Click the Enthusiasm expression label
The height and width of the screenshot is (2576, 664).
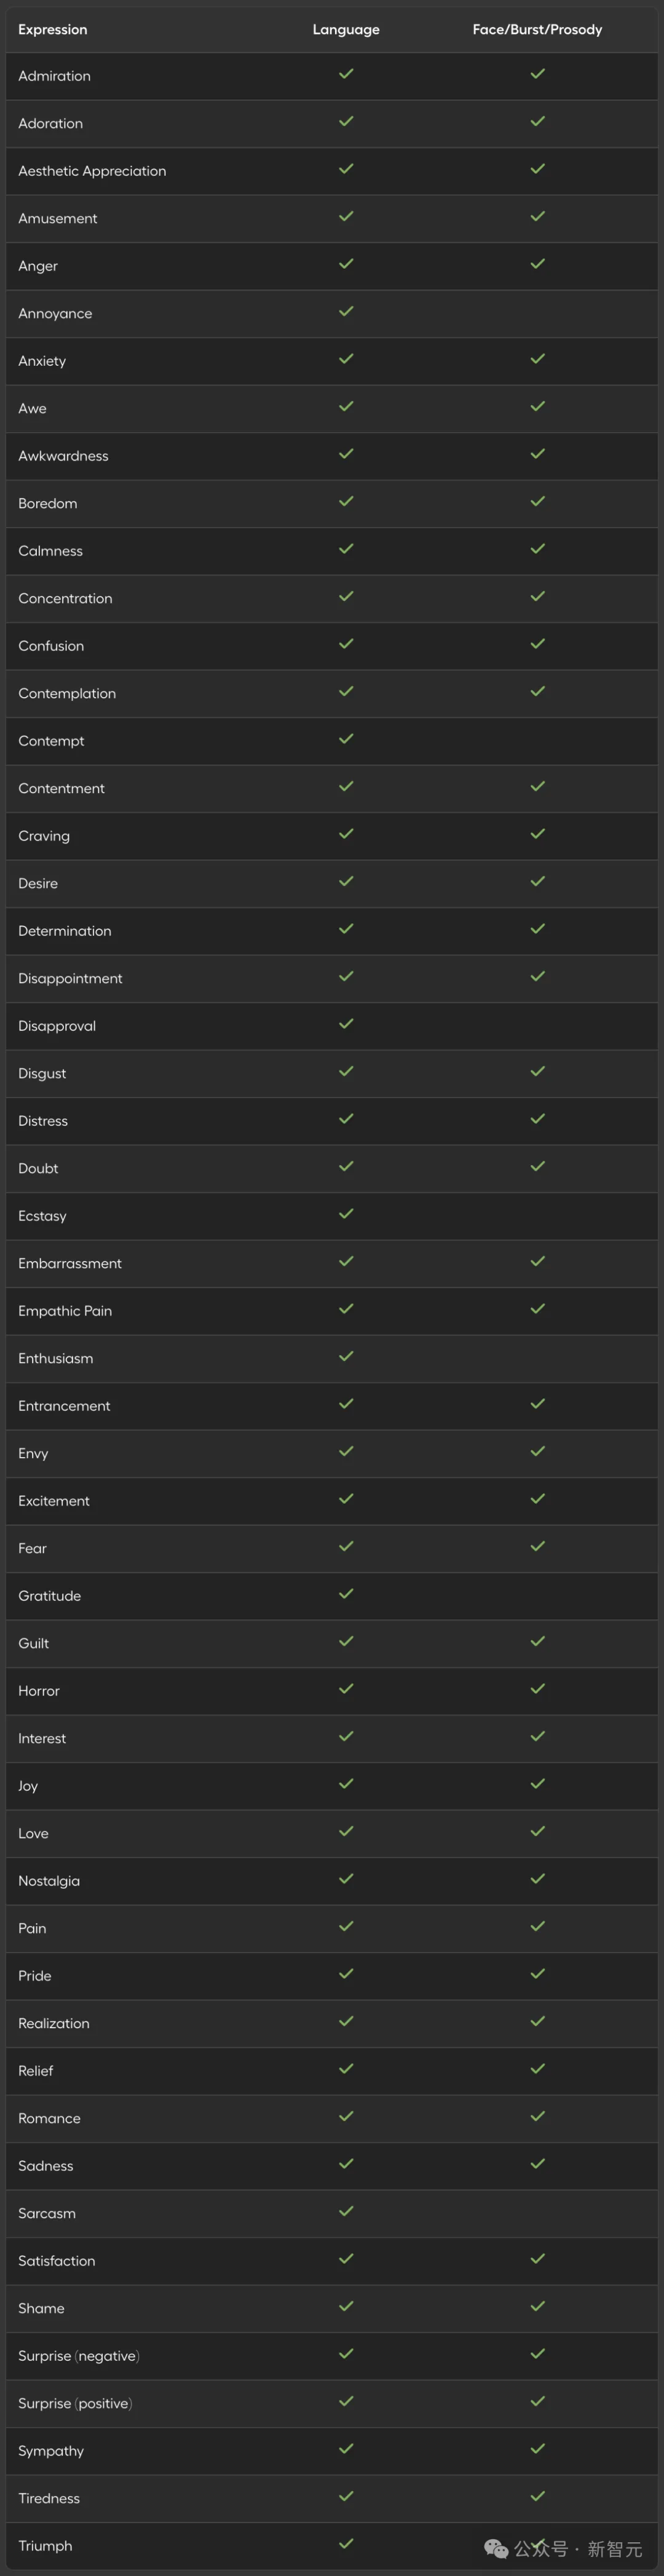pos(56,1359)
